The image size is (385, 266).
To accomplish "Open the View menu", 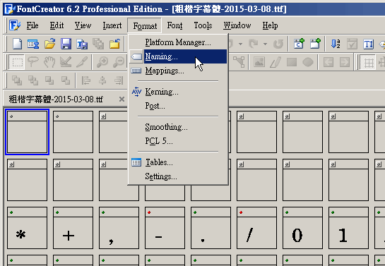I will coord(83,25).
